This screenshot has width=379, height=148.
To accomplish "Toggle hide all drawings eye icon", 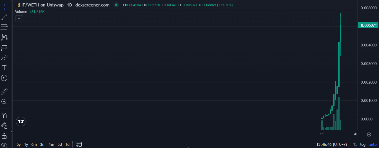I will coord(4,145).
